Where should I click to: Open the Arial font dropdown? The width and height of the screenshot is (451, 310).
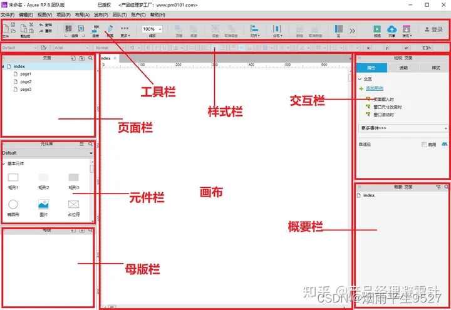click(72, 48)
